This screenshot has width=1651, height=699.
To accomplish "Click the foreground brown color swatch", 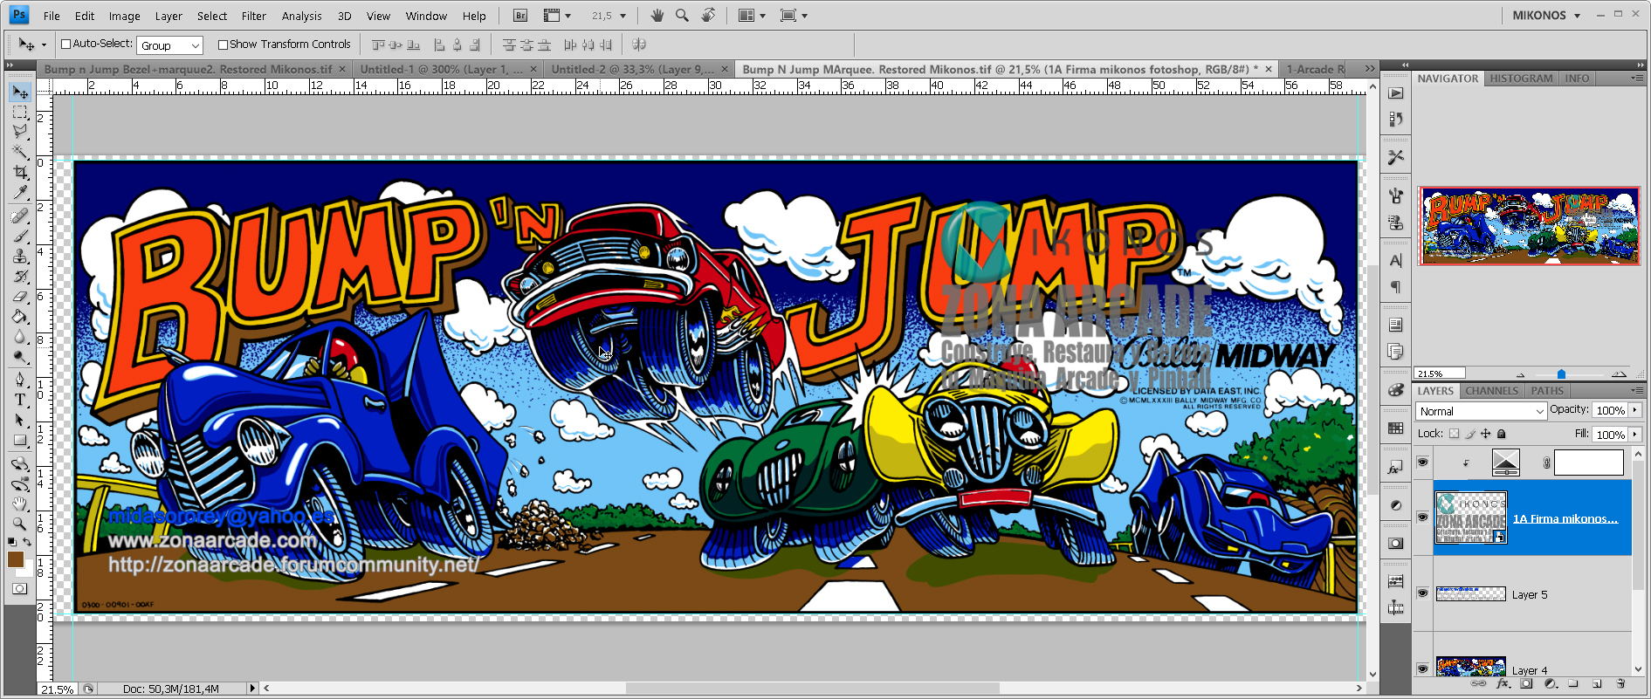I will tap(16, 559).
